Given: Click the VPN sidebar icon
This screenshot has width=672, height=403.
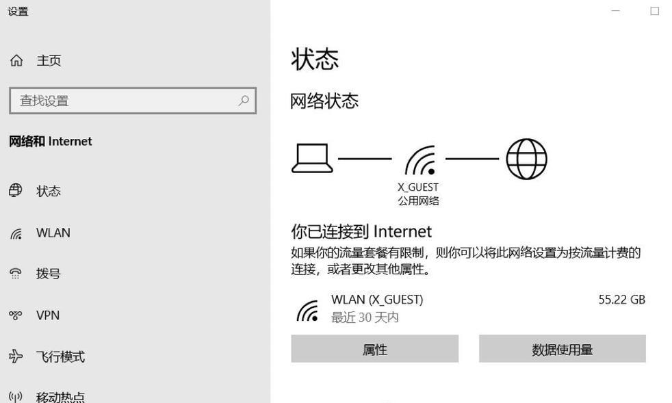Looking at the screenshot, I should [16, 315].
